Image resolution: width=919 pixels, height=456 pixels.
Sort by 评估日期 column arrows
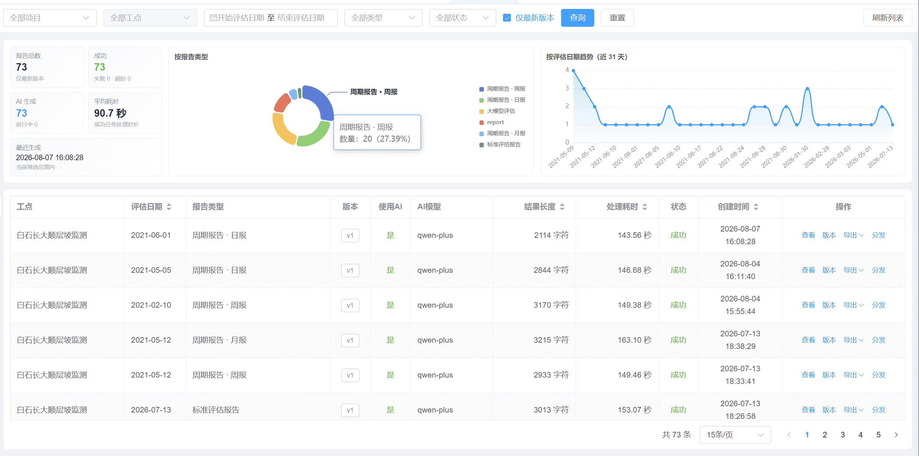click(169, 207)
